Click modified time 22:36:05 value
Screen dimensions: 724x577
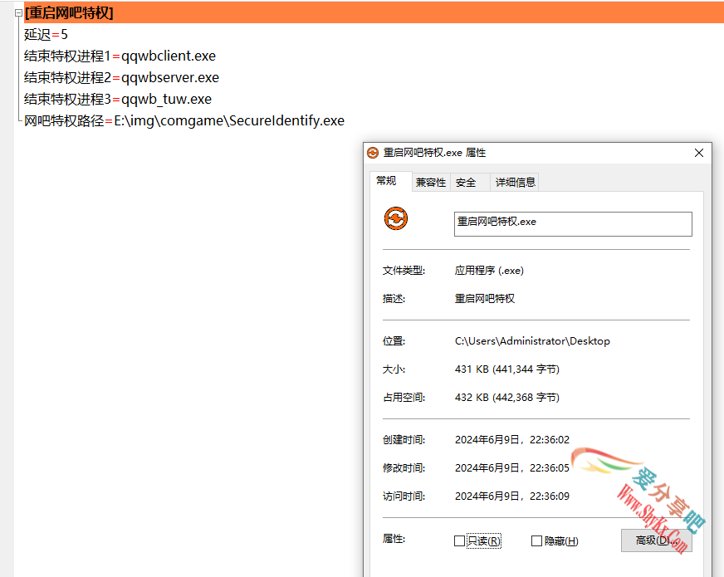(x=512, y=468)
